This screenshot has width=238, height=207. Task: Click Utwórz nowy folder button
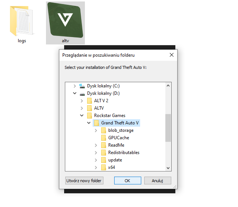(84, 181)
